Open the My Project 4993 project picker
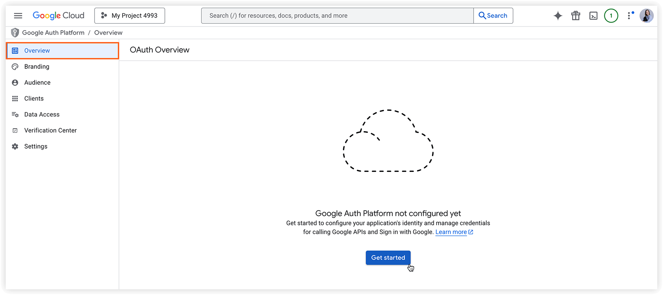 coord(130,15)
